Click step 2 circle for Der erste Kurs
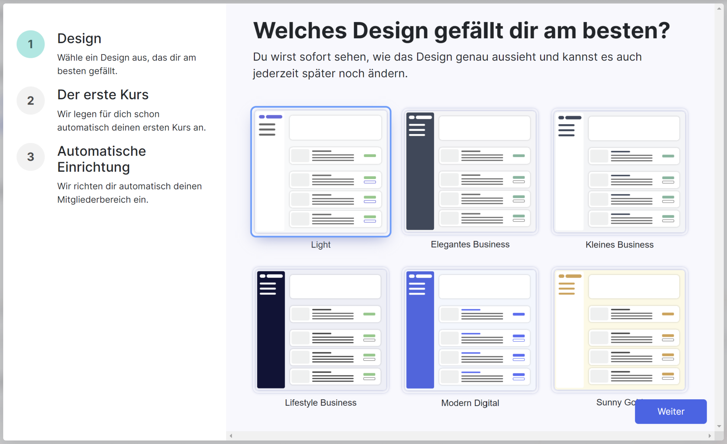Image resolution: width=727 pixels, height=444 pixels. [30, 100]
